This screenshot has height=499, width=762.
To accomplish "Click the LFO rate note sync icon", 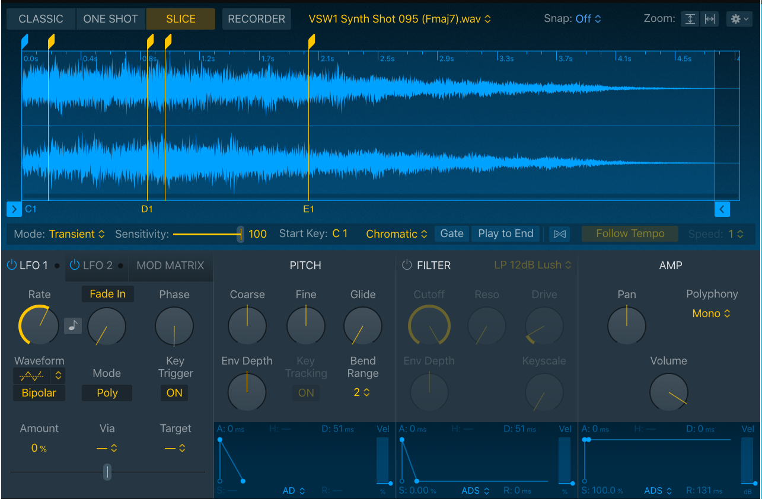I will coord(73,325).
